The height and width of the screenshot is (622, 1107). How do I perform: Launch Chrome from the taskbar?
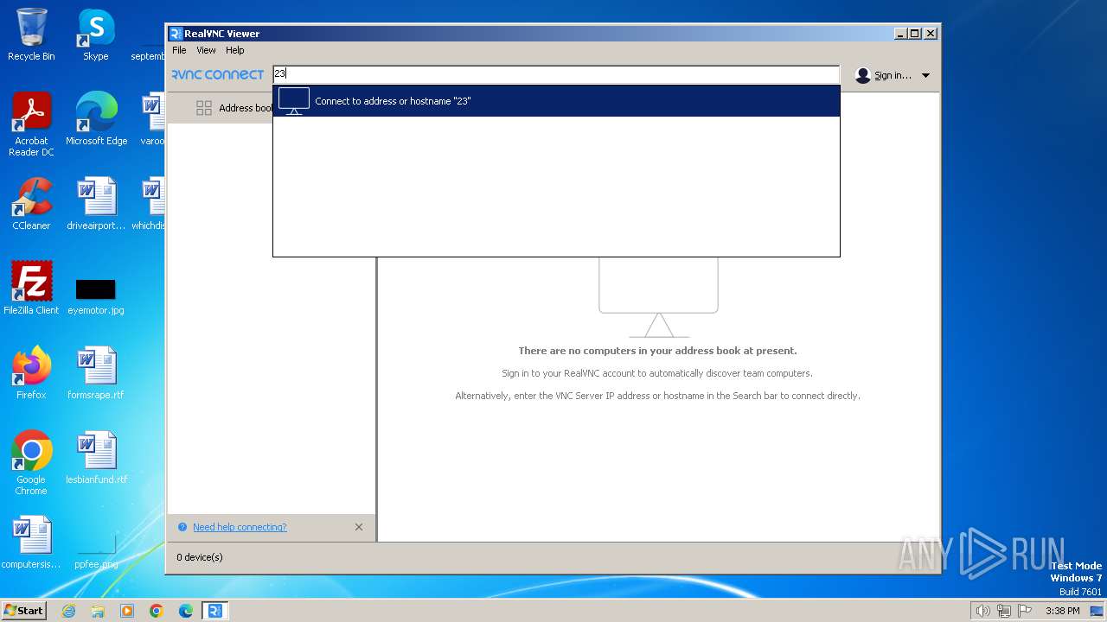pyautogui.click(x=157, y=611)
